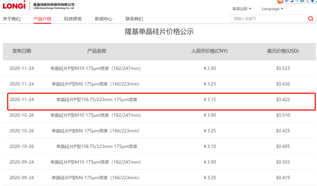Expand the 隆基站群 dropdown
This screenshot has height=186, width=317.
(x=242, y=9)
